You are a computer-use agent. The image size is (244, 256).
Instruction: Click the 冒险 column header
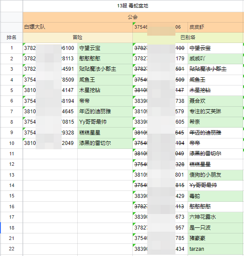[x=78, y=37]
